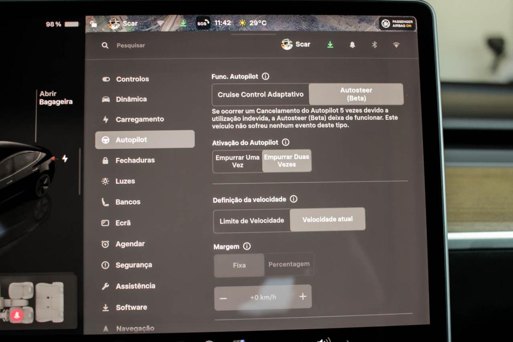
Task: Tap the 29°C temperature reading
Action: click(258, 23)
